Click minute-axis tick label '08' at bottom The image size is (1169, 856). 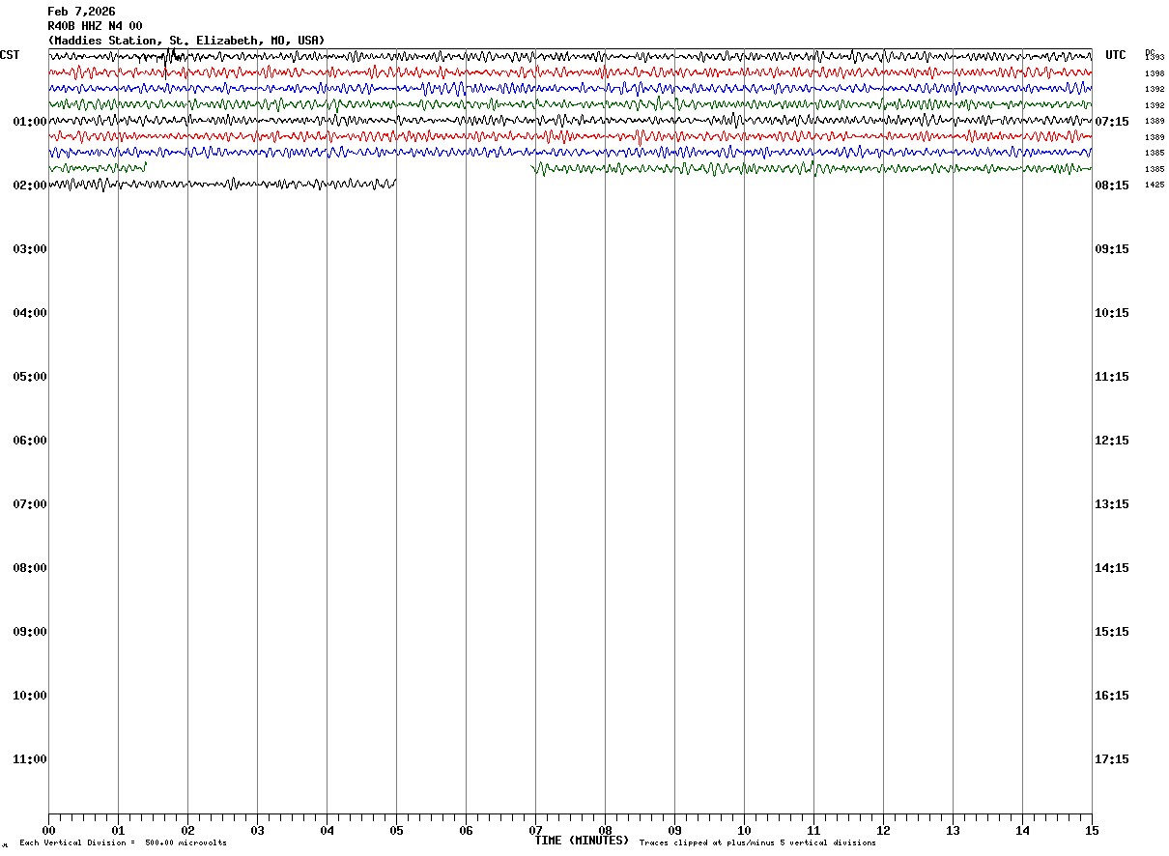click(605, 831)
